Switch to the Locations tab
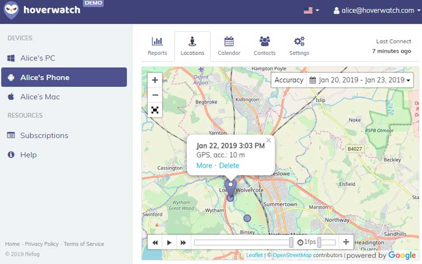422x264 pixels. pos(193,46)
